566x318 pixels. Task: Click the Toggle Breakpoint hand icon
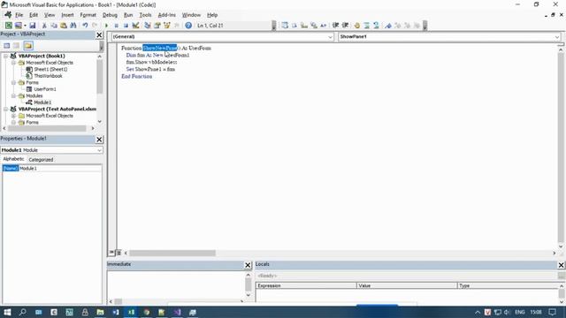coord(357,26)
